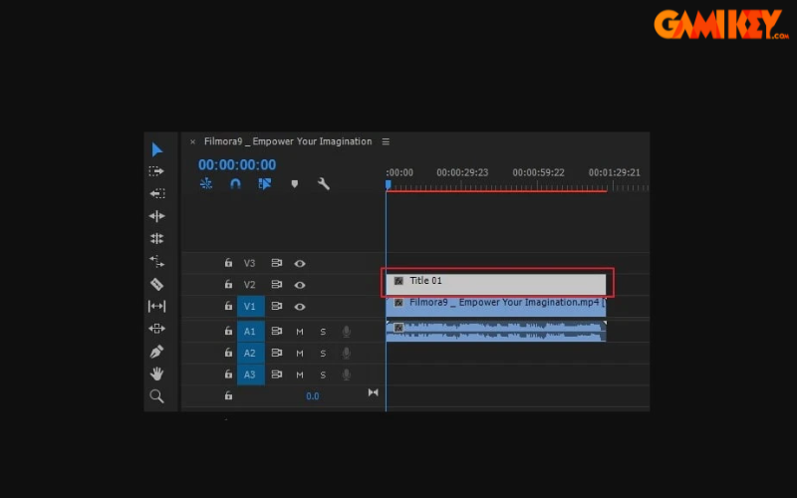Select the Rate Stretch tool

156,261
